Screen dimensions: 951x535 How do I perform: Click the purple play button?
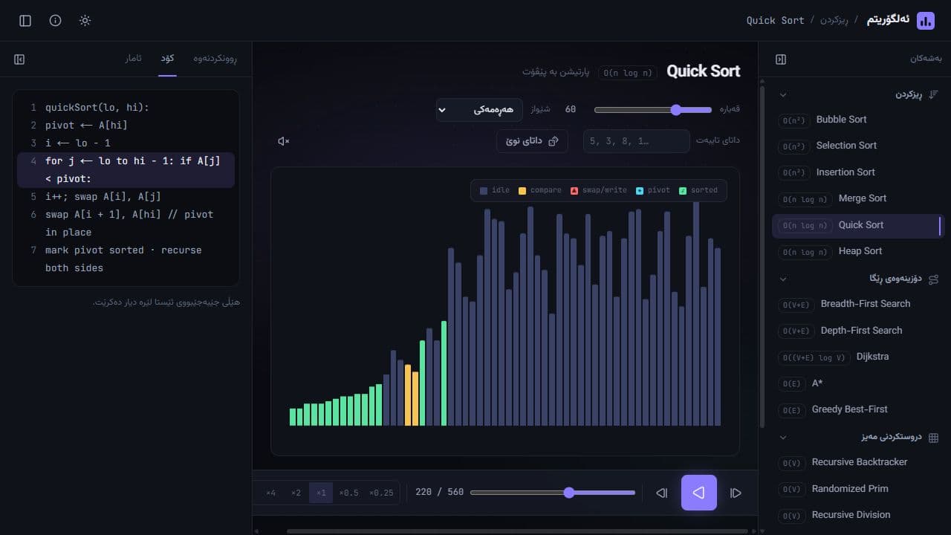(699, 493)
